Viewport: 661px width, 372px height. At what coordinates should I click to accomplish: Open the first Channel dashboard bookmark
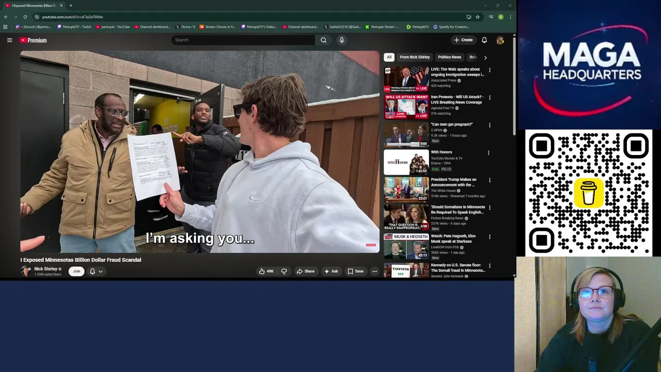[152, 27]
